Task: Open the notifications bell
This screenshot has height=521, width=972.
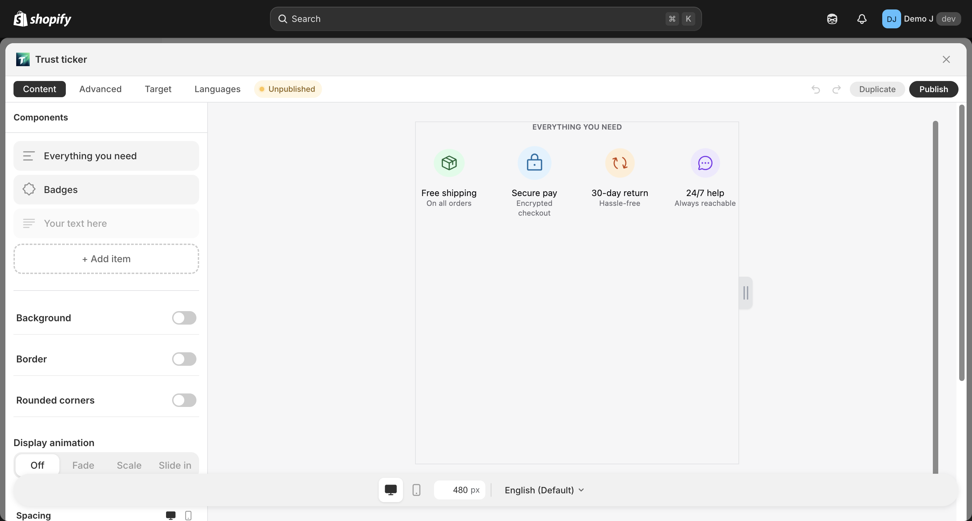Action: tap(862, 19)
